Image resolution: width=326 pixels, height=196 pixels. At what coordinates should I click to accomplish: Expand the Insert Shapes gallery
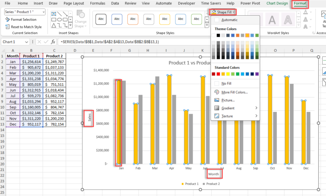[x=70, y=25]
